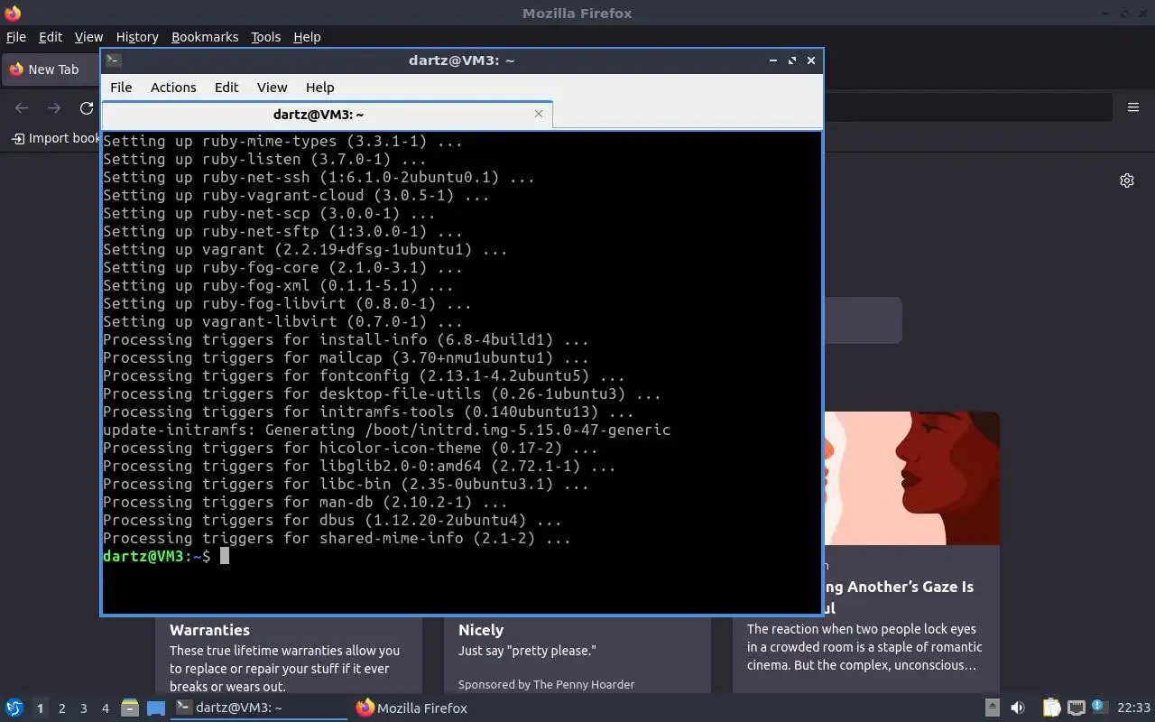Open the terminal Actions menu

pos(173,88)
